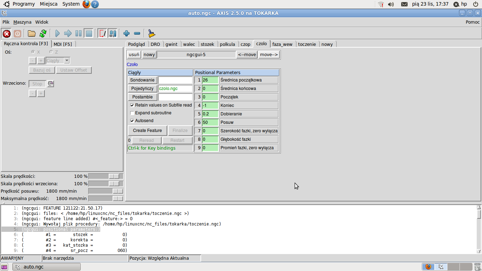Viewport: 482px width, 271px height.
Task: Toggle skip lines with slash icon
Action: pos(102,34)
